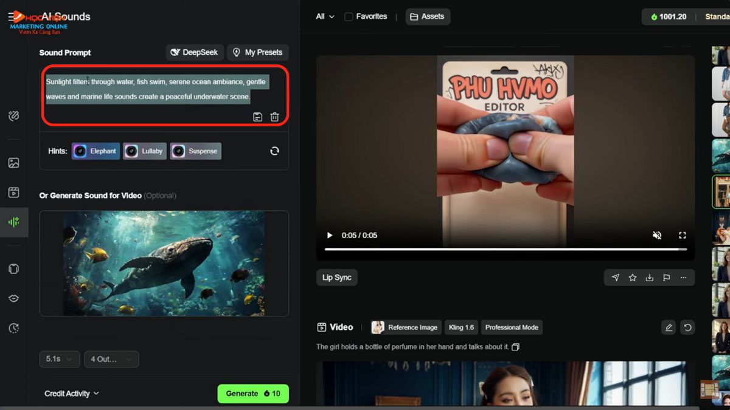Viewport: 730px width, 410px height.
Task: Open the AI Videos sidebar icon
Action: click(13, 193)
